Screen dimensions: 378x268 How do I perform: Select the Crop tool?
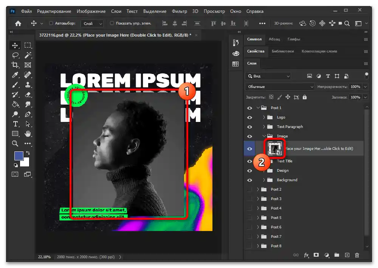[15, 65]
